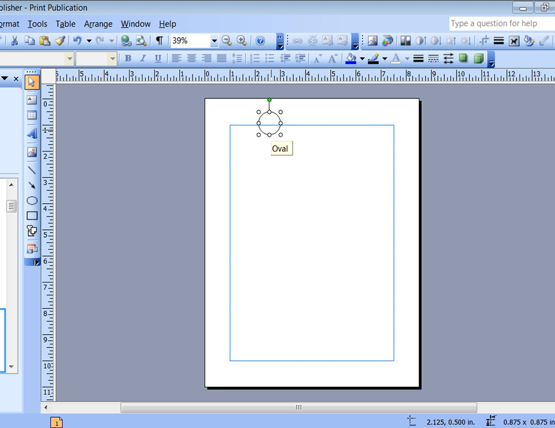Open the Table menu

(x=65, y=24)
